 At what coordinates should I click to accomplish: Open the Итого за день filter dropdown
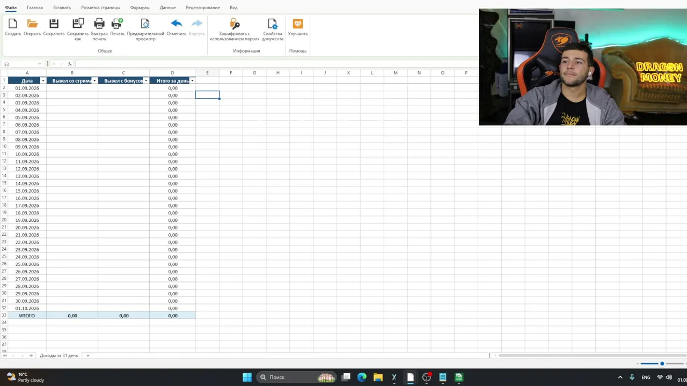coord(192,80)
